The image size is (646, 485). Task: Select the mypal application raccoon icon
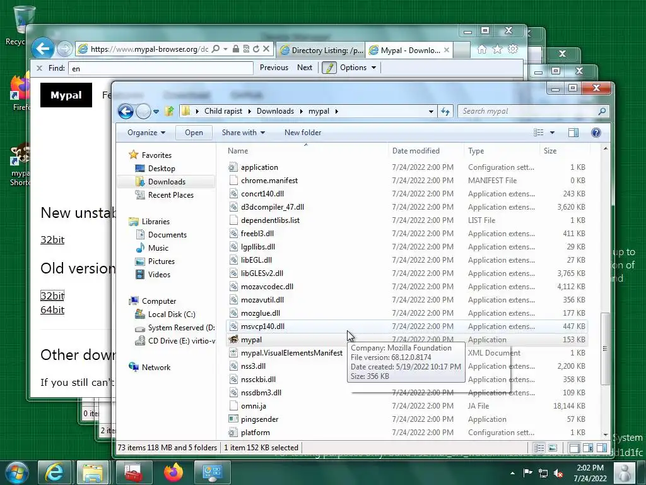[x=233, y=339]
